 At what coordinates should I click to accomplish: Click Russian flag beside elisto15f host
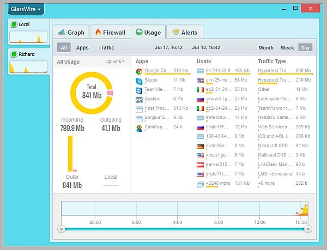click(200, 127)
